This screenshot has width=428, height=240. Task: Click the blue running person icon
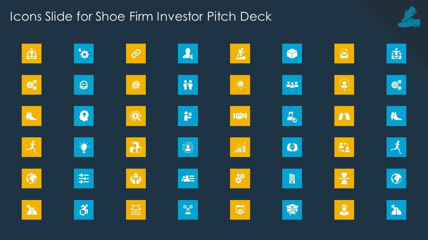click(x=396, y=147)
